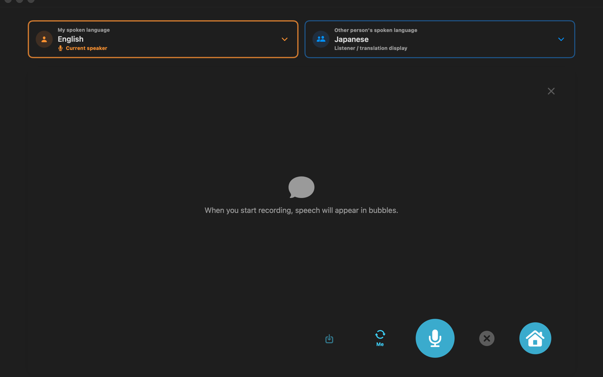Switch the speaker with the Me toggle

[380, 338]
